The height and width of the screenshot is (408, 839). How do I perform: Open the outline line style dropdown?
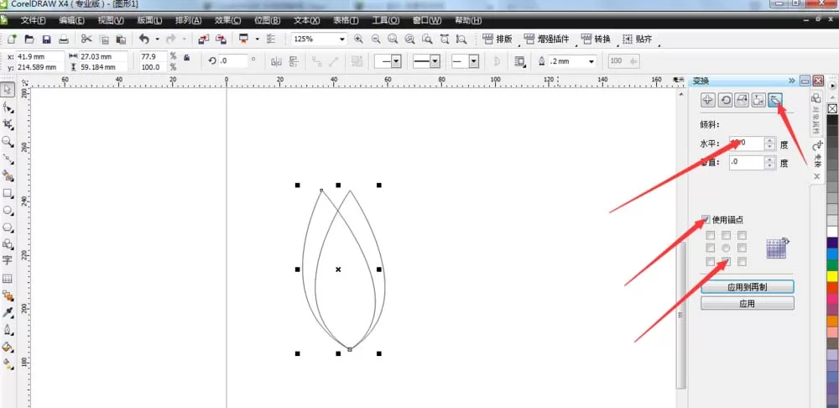[435, 61]
